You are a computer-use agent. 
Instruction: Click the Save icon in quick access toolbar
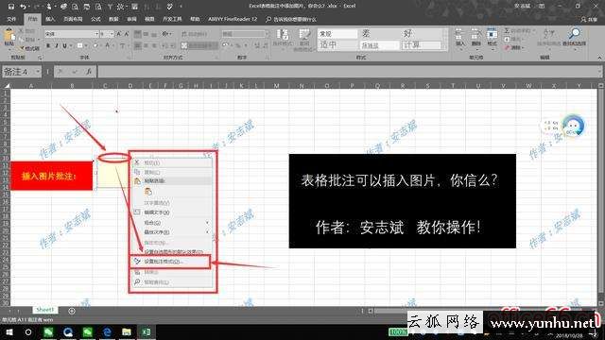11,7
